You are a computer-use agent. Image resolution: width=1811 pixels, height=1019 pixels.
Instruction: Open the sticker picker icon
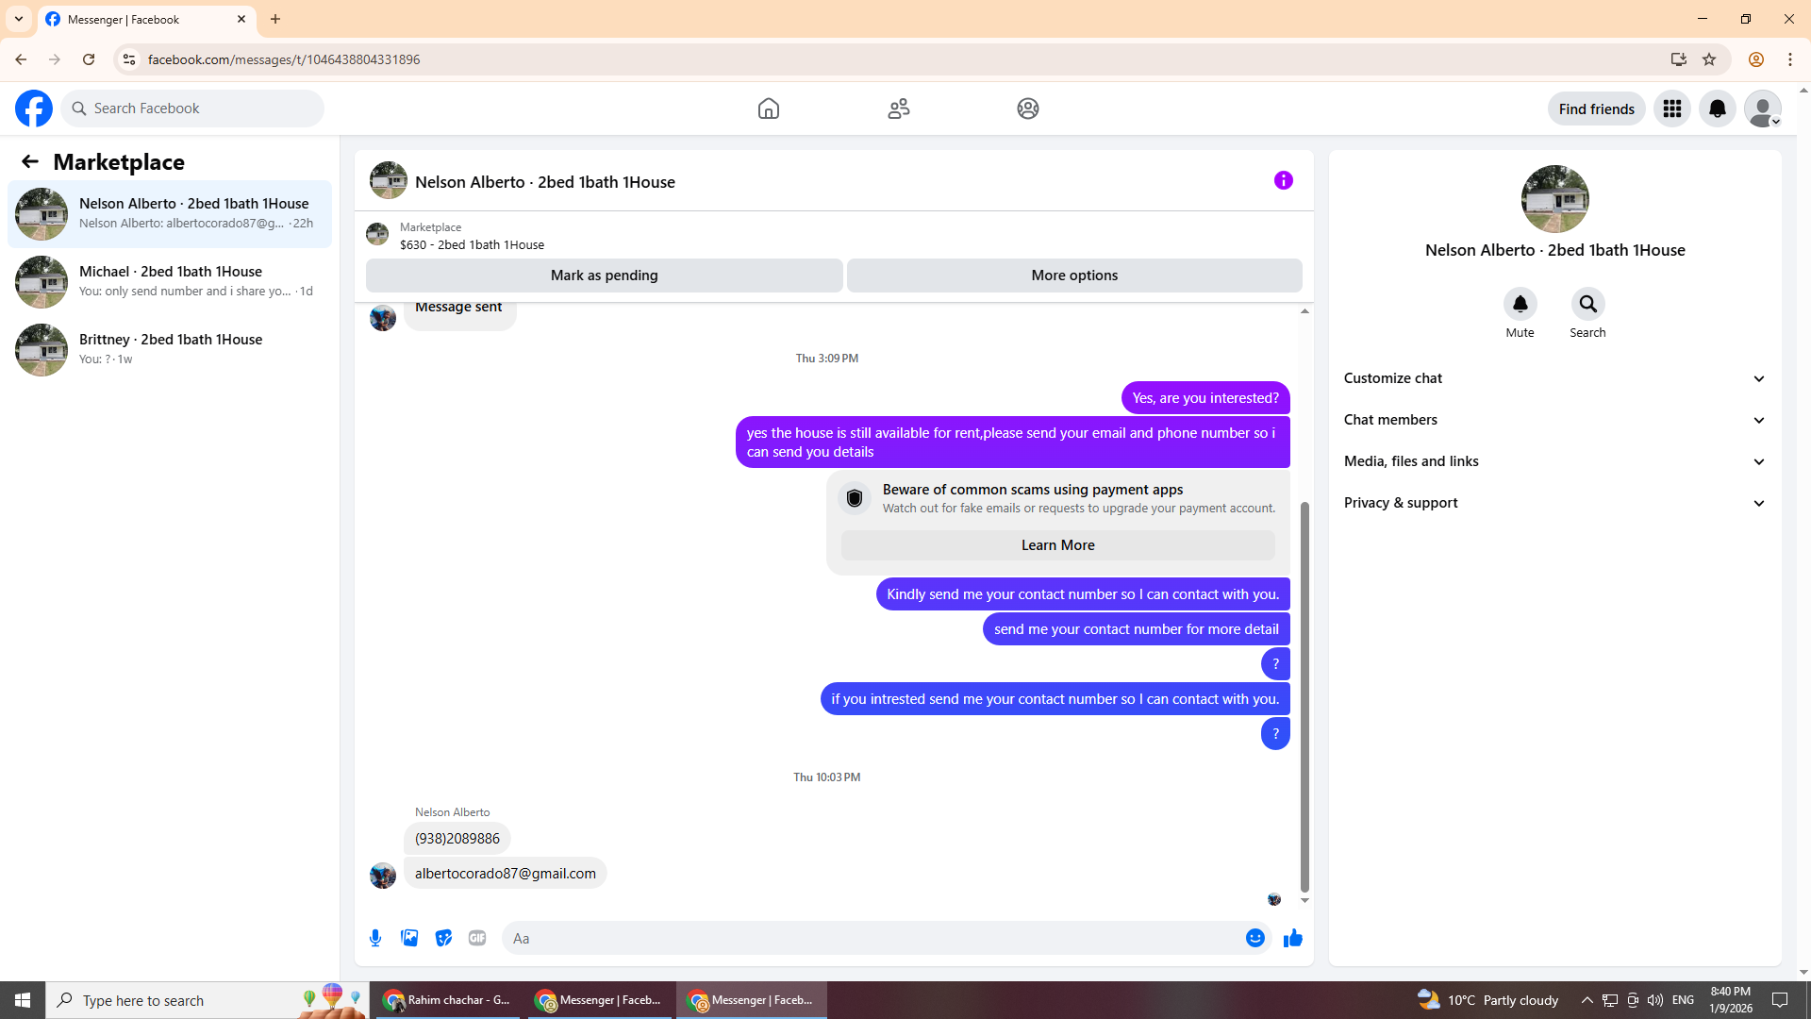443,938
